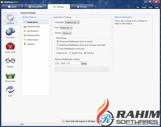Open the Help menu
Image resolution: width=161 pixels, height=127 pixels.
157,8
